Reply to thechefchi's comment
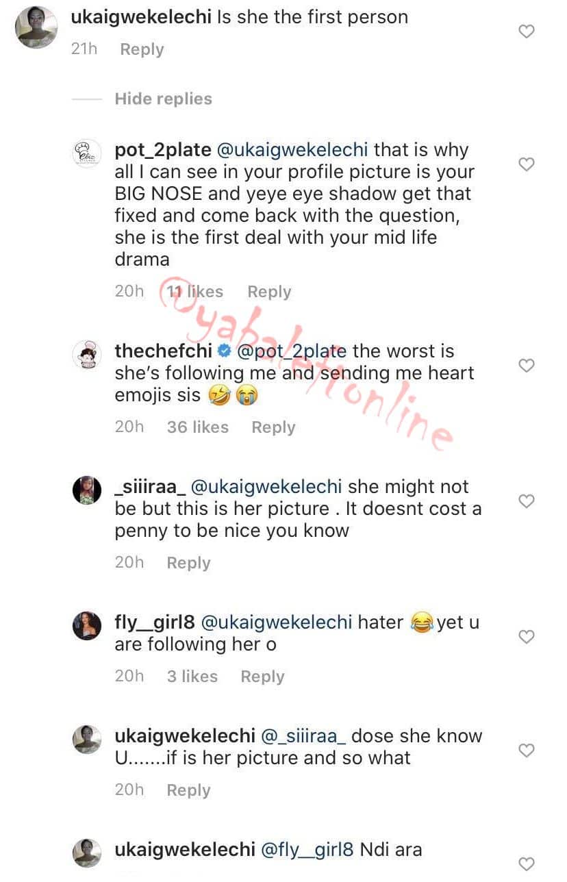The width and height of the screenshot is (567, 882). (273, 427)
